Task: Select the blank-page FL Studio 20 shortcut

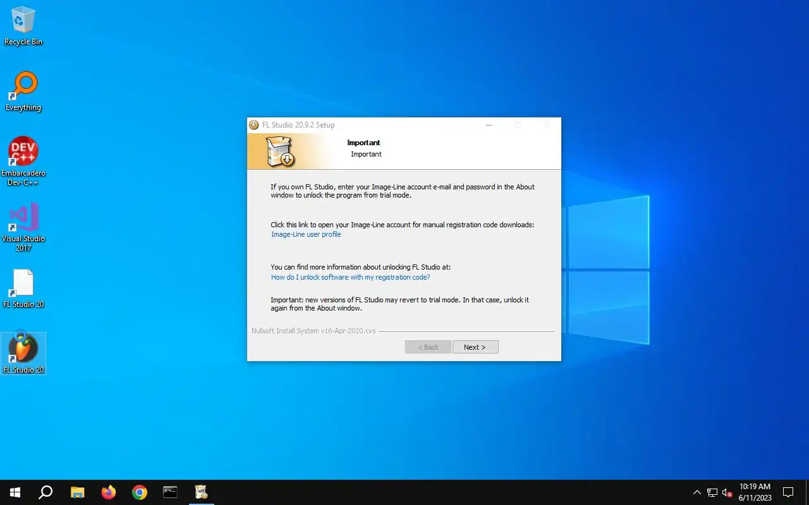Action: [x=23, y=288]
